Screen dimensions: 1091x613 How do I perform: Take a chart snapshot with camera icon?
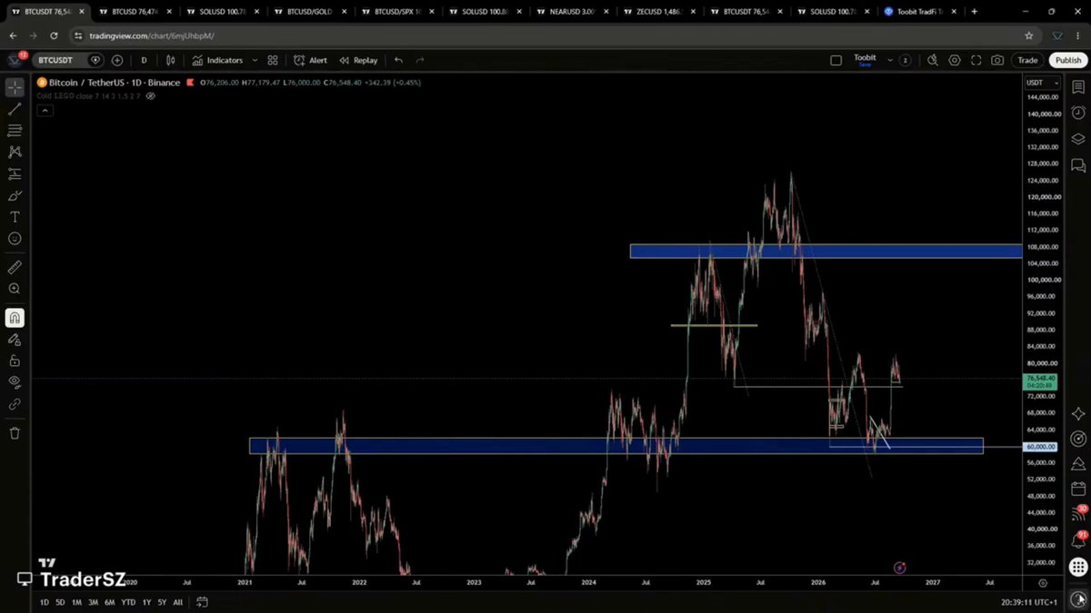tap(997, 60)
